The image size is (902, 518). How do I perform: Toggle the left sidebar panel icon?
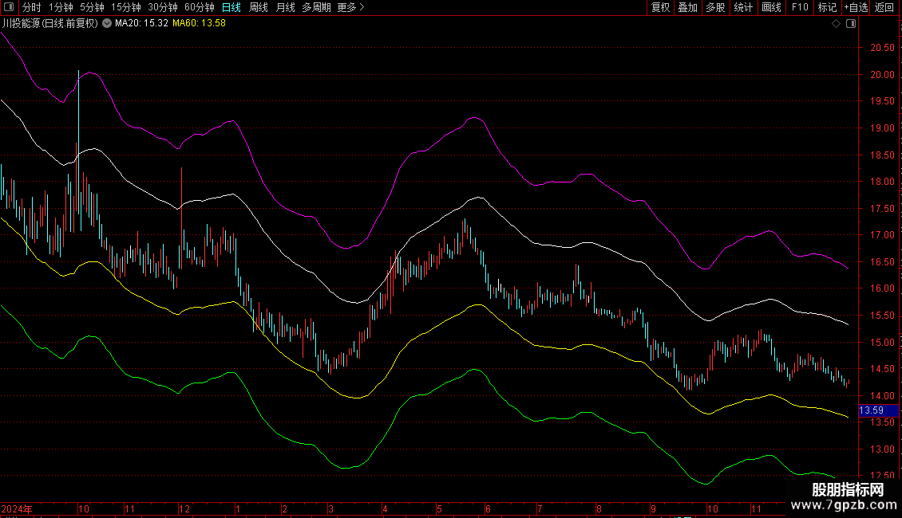click(10, 7)
